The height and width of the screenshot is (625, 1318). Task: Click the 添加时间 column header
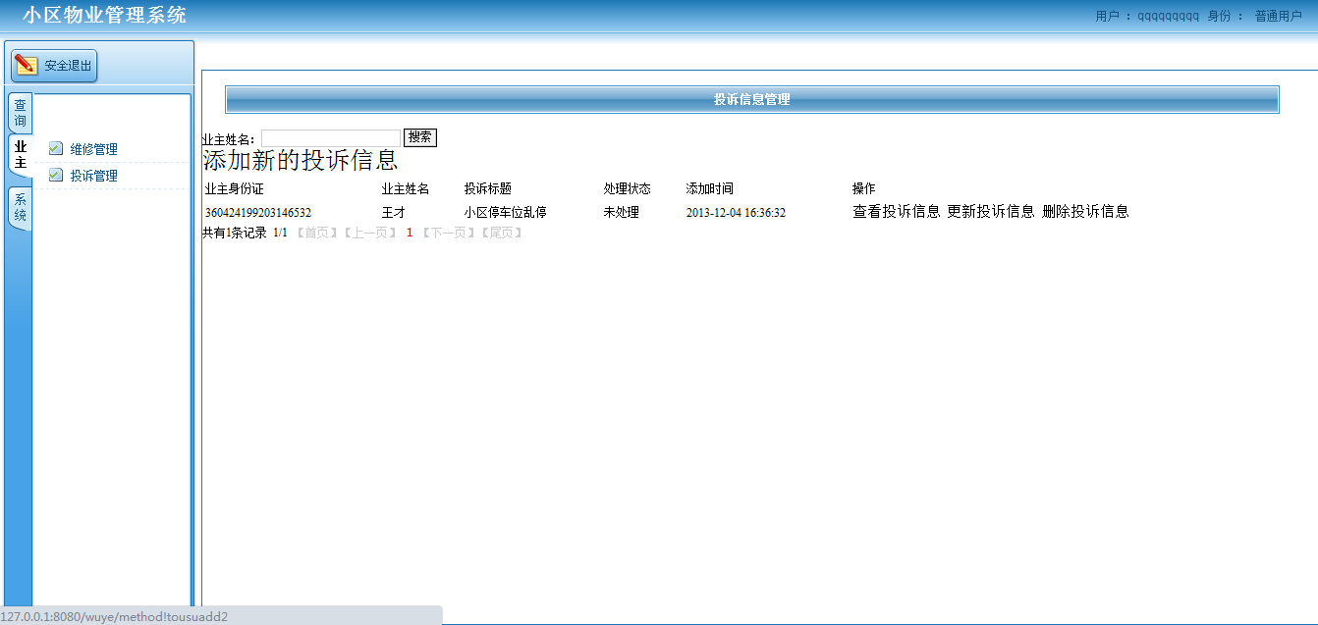pos(710,188)
